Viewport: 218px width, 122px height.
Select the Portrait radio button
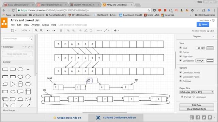coord(182,97)
